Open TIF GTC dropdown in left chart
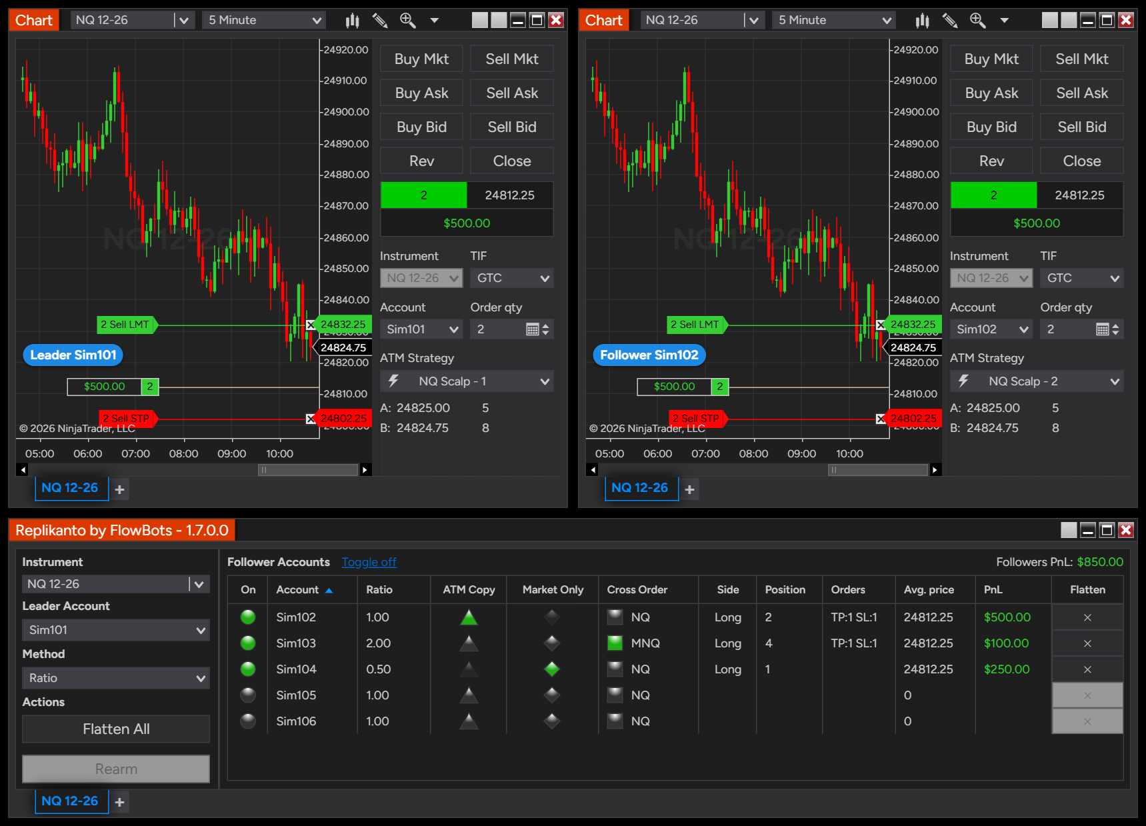This screenshot has width=1146, height=826. (512, 278)
